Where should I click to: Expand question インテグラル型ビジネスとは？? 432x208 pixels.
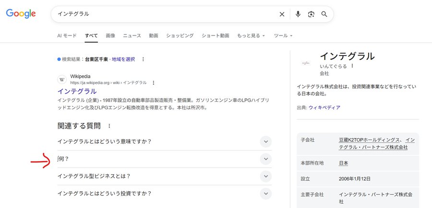pyautogui.click(x=265, y=176)
